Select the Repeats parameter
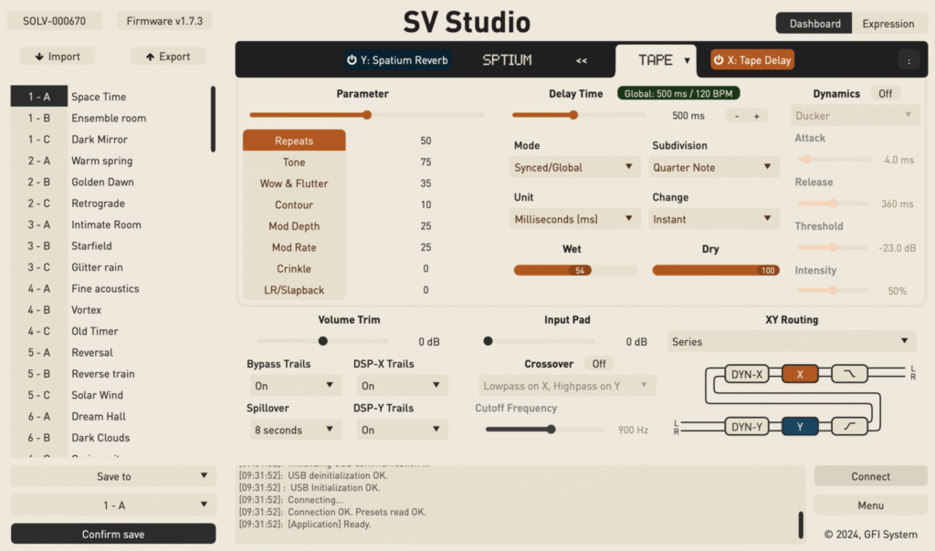The image size is (935, 551). click(294, 140)
